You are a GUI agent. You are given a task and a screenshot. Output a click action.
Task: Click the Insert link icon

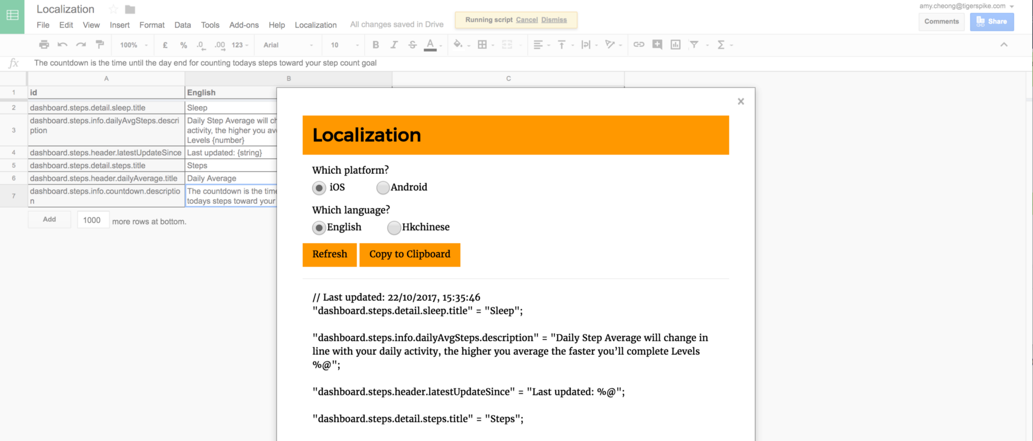639,45
